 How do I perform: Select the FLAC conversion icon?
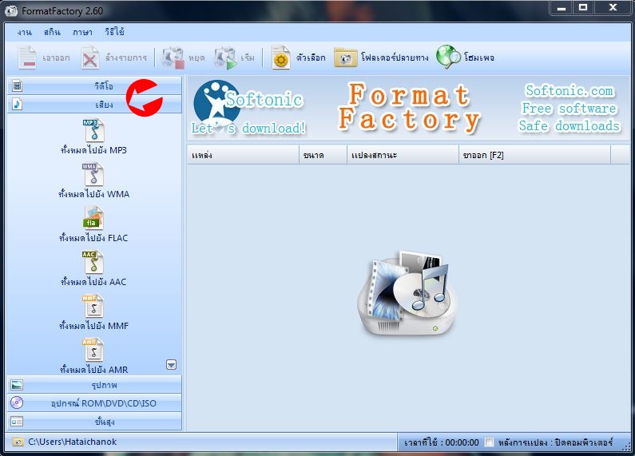point(93,218)
